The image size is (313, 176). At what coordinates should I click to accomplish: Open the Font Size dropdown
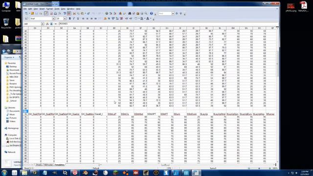65,19
